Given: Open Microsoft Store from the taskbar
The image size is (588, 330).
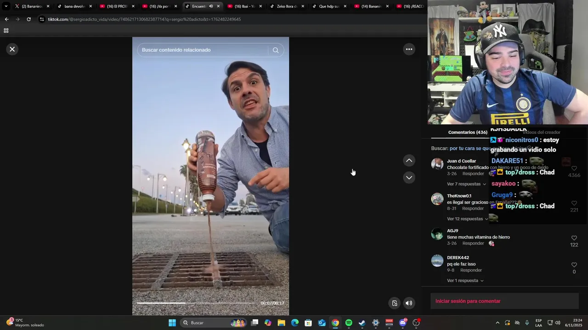Looking at the screenshot, I should pyautogui.click(x=308, y=323).
